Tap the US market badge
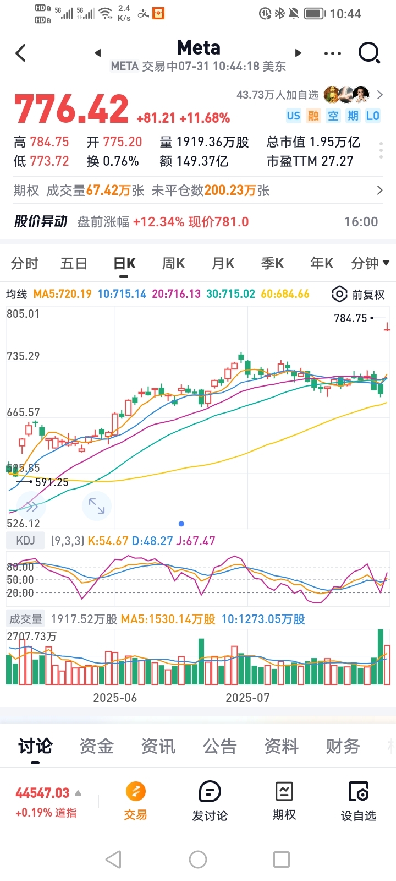 point(294,116)
